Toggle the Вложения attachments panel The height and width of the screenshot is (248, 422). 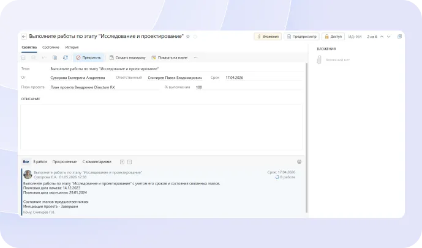tap(268, 37)
